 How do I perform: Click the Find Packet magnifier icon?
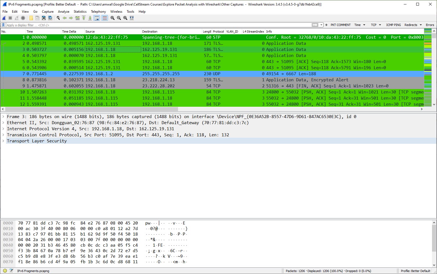tap(58, 18)
